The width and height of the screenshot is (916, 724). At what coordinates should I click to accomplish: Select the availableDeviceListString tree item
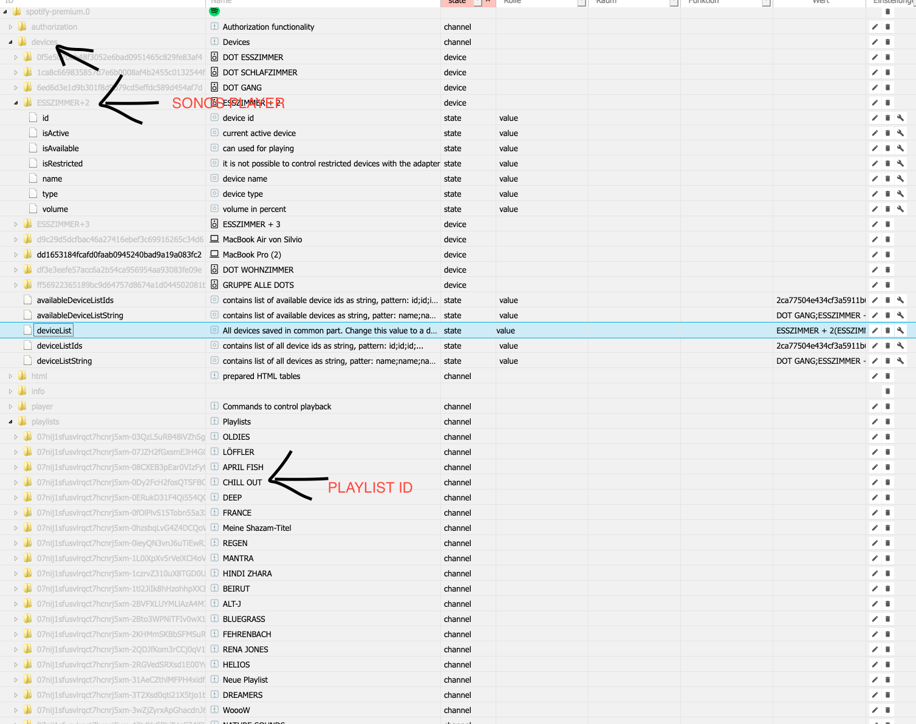(x=80, y=315)
